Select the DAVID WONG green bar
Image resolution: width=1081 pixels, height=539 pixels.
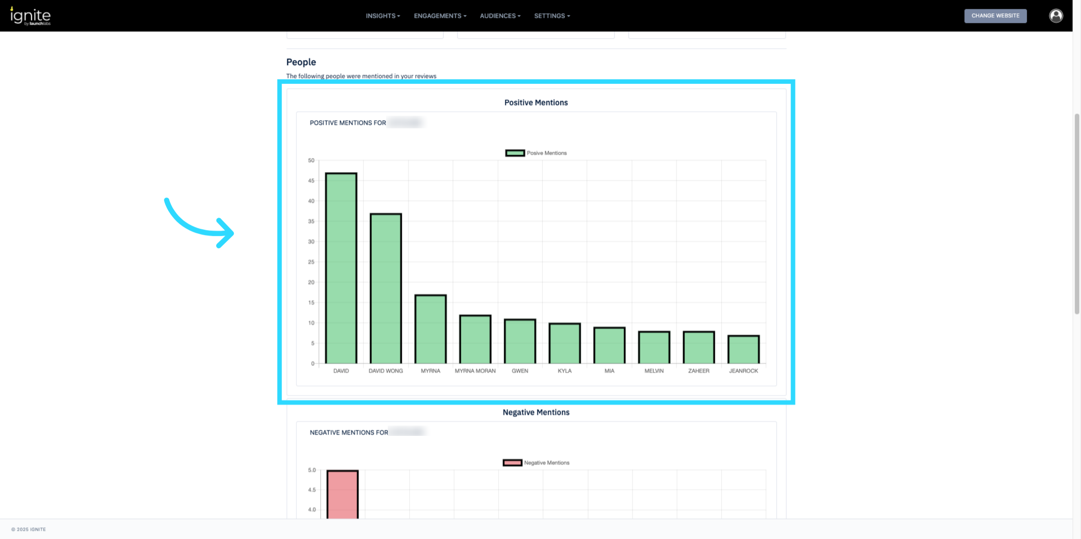(x=386, y=289)
